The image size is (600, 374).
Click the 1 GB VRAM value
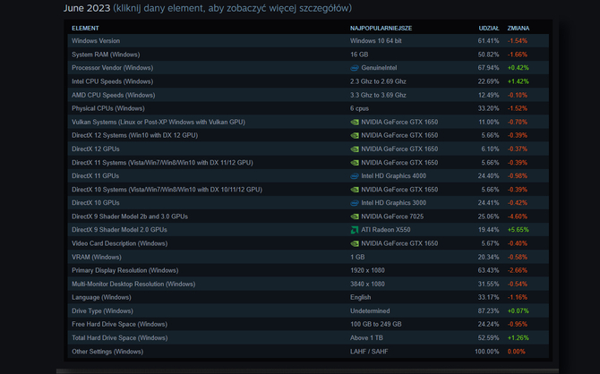coord(357,257)
